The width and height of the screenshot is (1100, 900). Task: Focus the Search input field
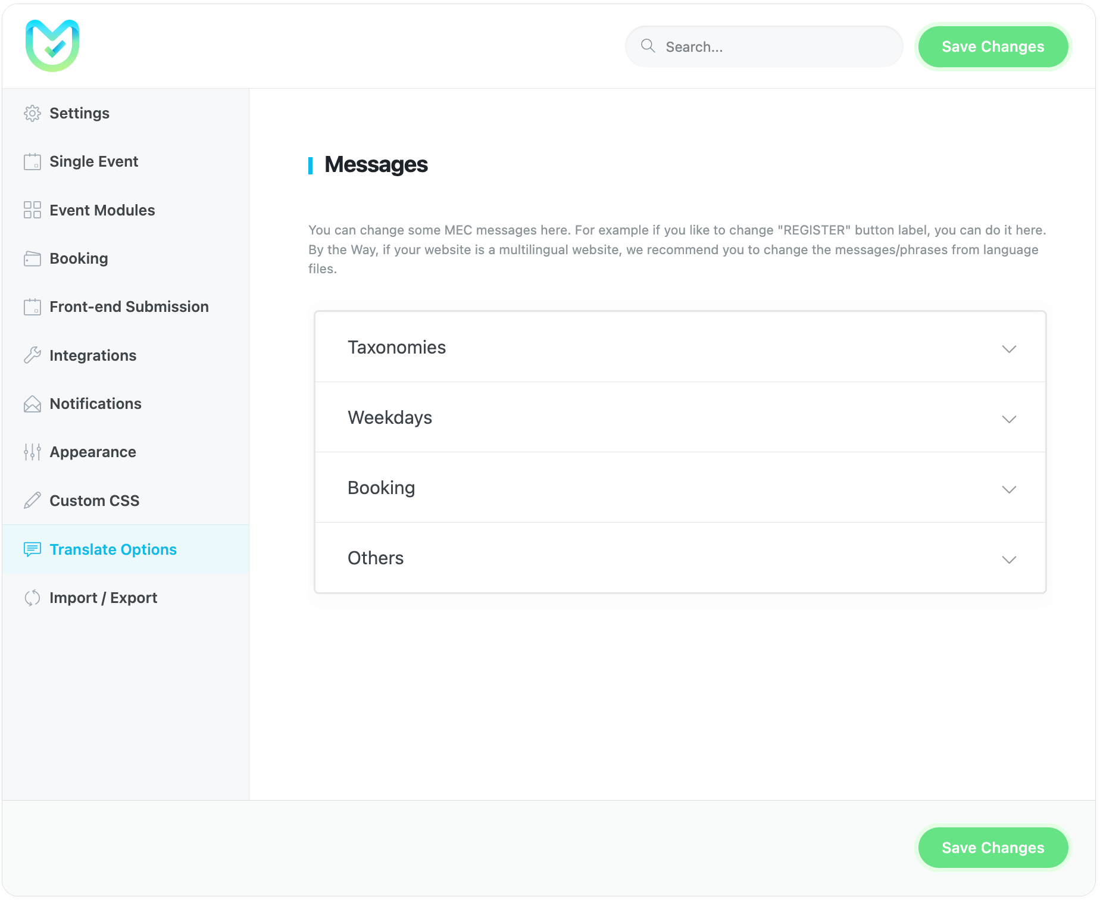coord(774,47)
